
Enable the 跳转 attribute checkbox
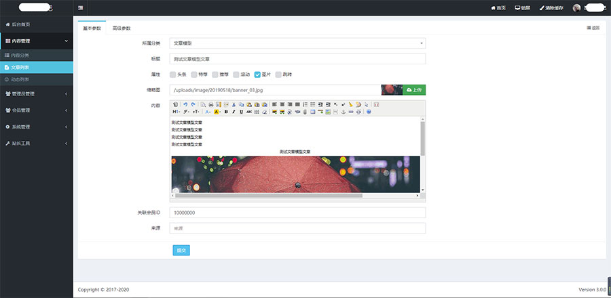click(x=278, y=74)
